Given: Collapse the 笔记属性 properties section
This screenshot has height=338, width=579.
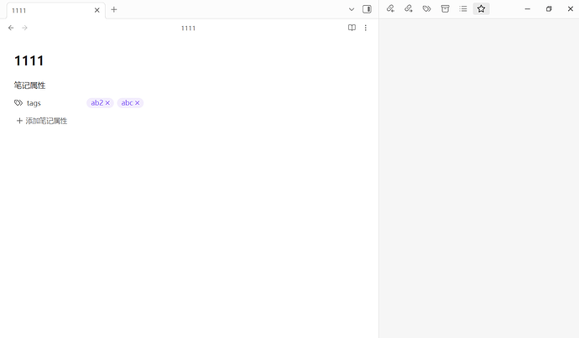Looking at the screenshot, I should click(x=29, y=86).
